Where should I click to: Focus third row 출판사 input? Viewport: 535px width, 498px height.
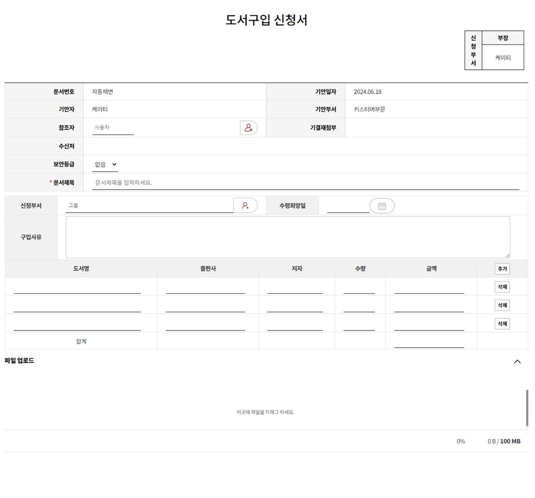205,324
